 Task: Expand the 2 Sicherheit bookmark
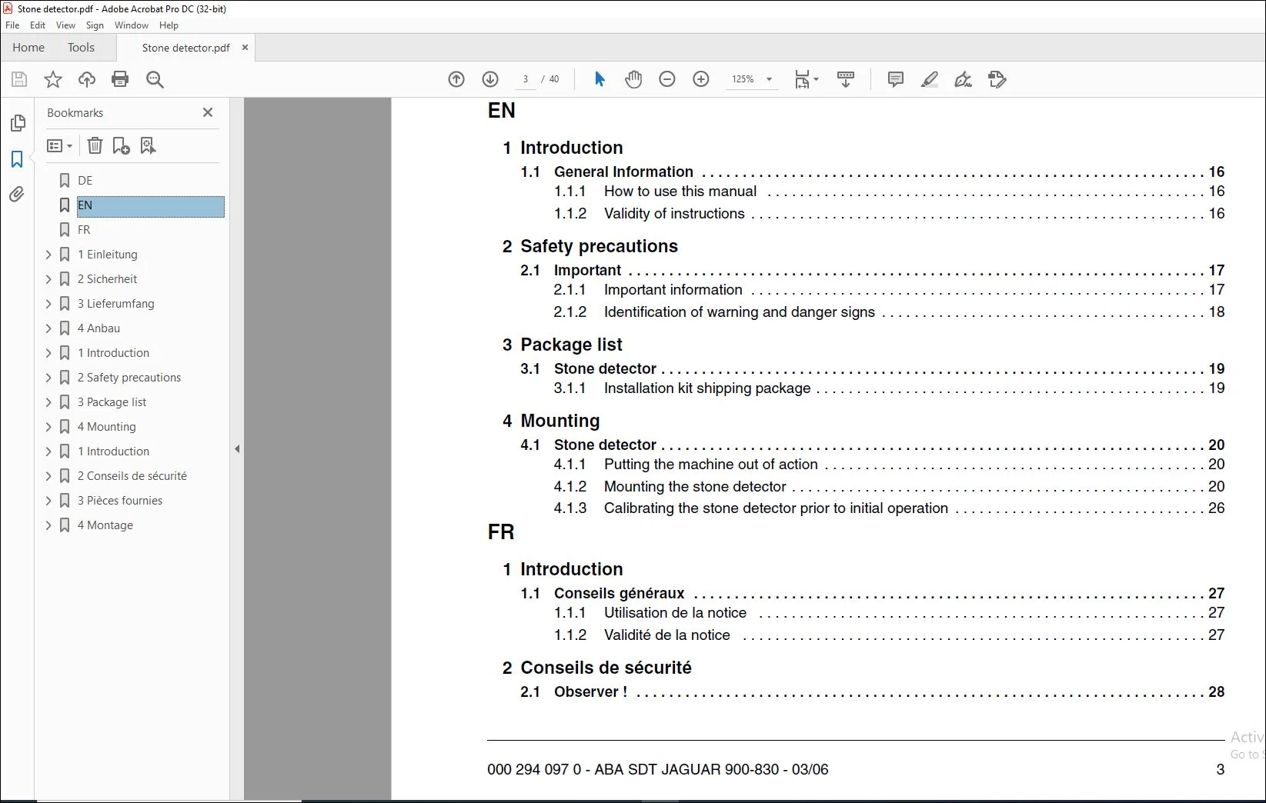tap(48, 279)
